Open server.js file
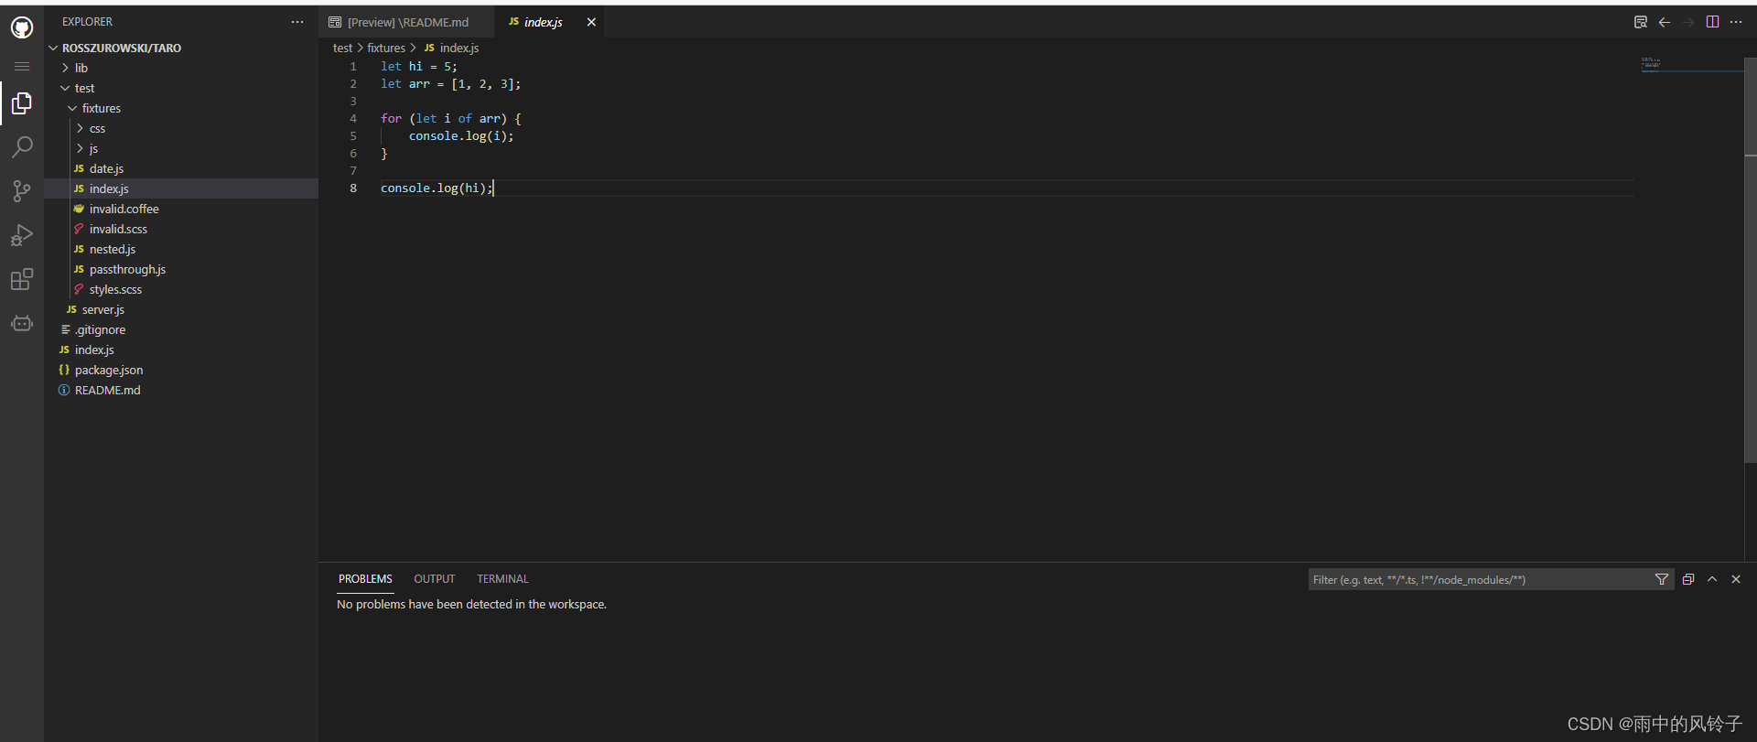 click(x=181, y=309)
